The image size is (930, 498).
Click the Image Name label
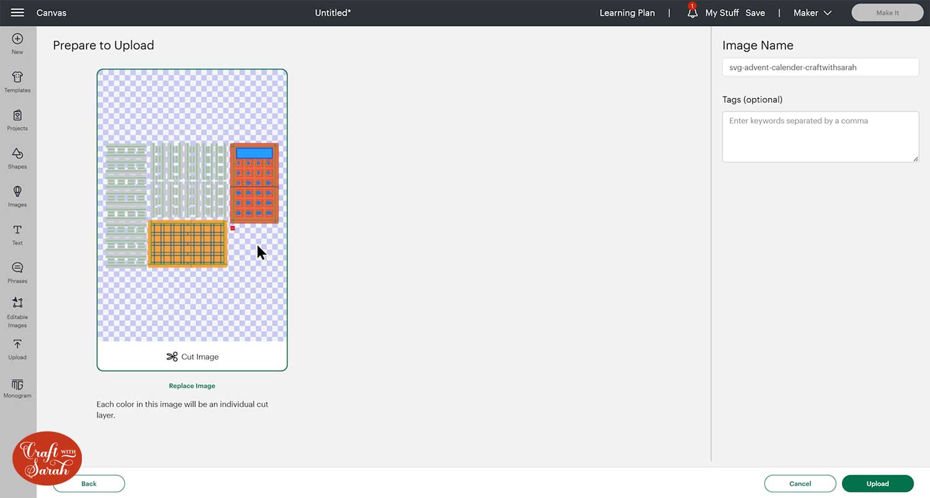click(x=758, y=45)
